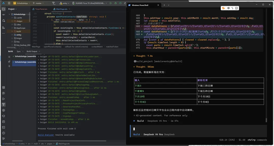Open the HUAWEI Pura 70 Ultra device dropdown
This screenshot has width=274, height=146.
tap(90, 3)
